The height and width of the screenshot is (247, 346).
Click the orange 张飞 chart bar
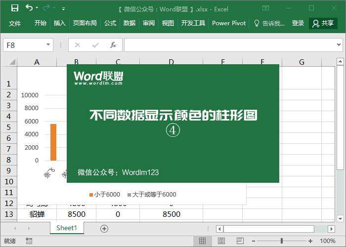coord(53,142)
